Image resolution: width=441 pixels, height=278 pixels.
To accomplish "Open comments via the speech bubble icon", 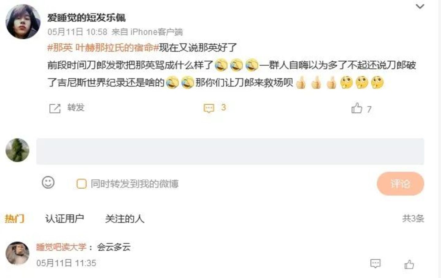I will (209, 108).
